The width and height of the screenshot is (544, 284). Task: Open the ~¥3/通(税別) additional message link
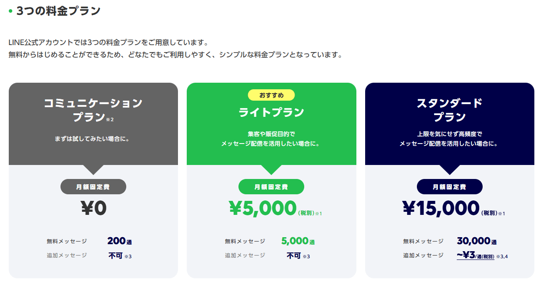pyautogui.click(x=476, y=256)
